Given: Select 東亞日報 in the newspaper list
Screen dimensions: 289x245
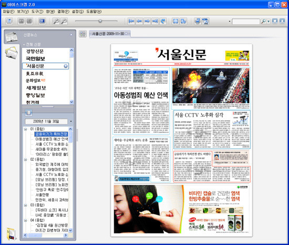Looking at the screenshot, I should [35, 73].
